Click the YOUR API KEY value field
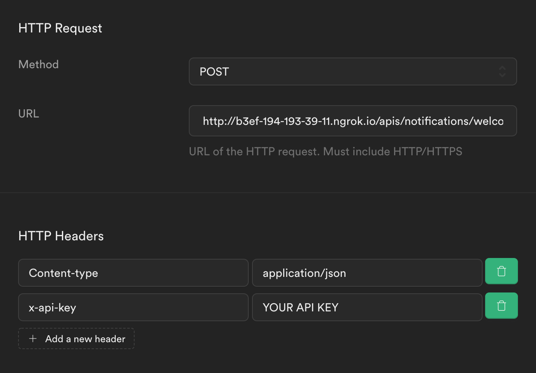This screenshot has width=536, height=373. coord(367,307)
